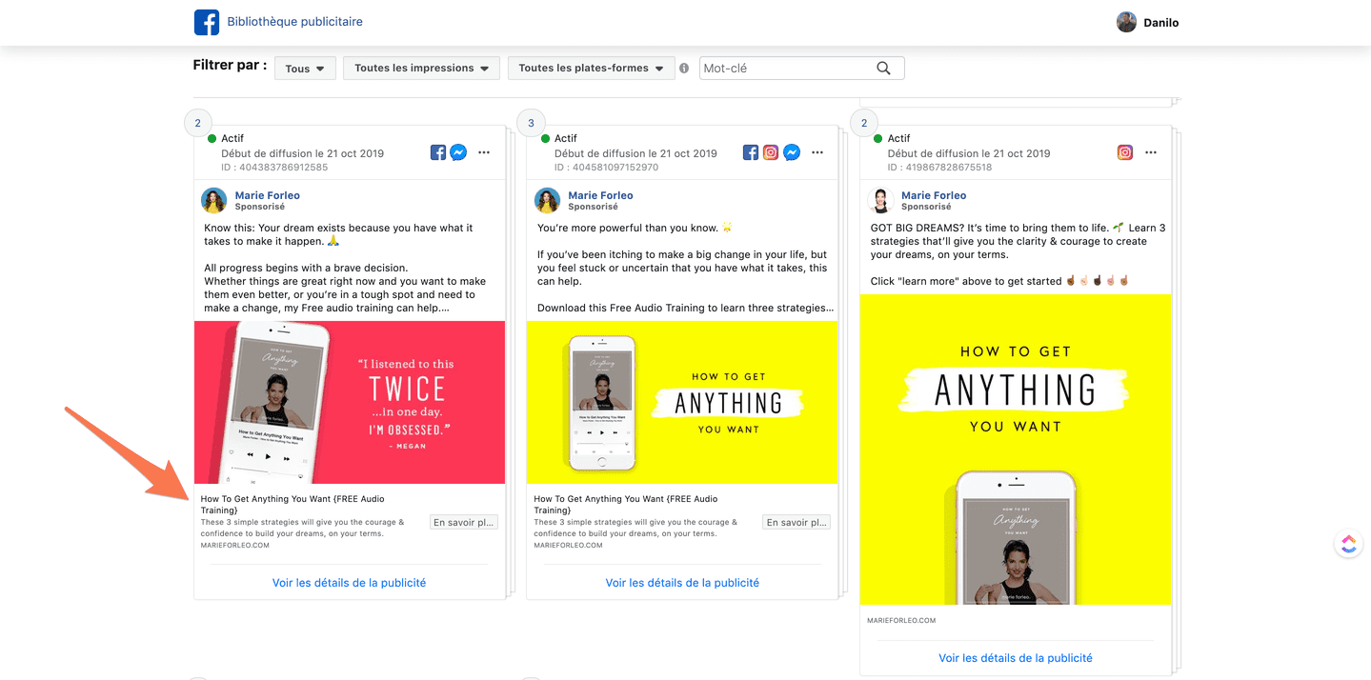The width and height of the screenshot is (1371, 680).
Task: Open the Marie Forleo link on the 'You're more powerful' ad
Action: coord(601,195)
